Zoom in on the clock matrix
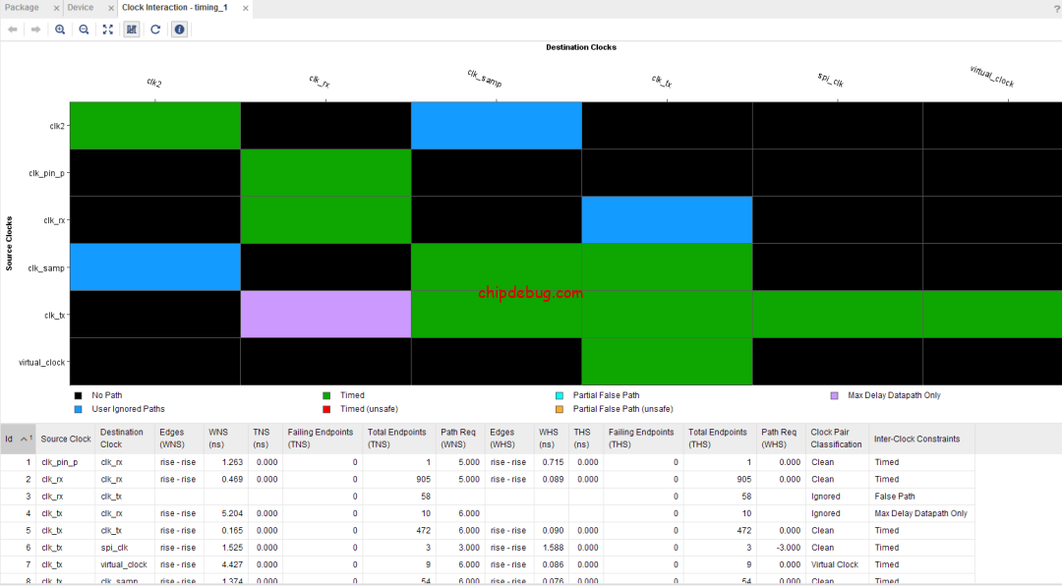The height and width of the screenshot is (588, 1062). click(60, 29)
